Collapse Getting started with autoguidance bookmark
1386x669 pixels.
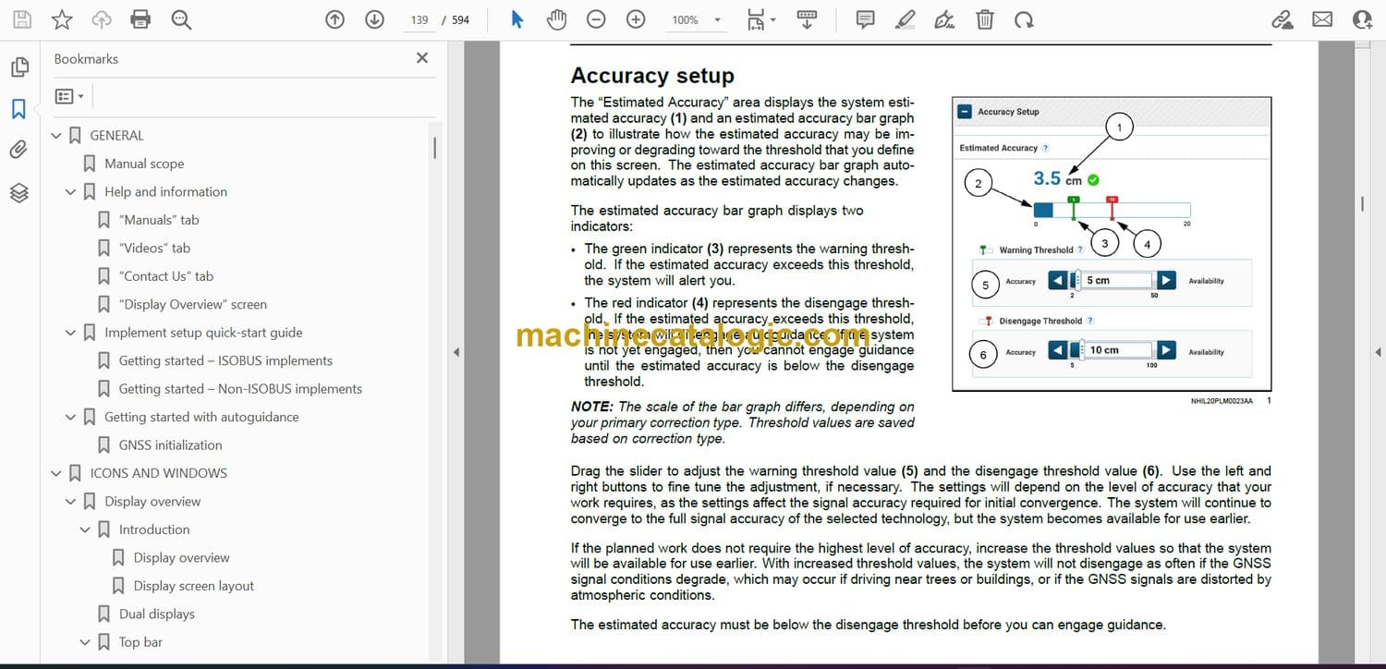click(71, 418)
